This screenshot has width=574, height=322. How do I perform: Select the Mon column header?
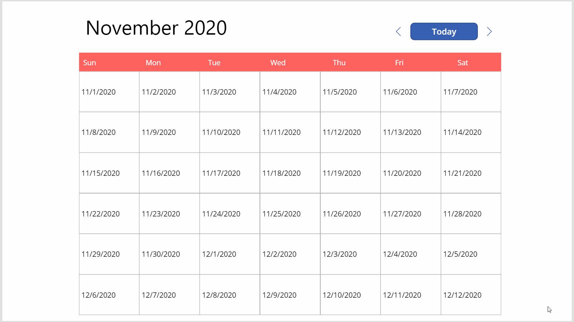tap(153, 62)
